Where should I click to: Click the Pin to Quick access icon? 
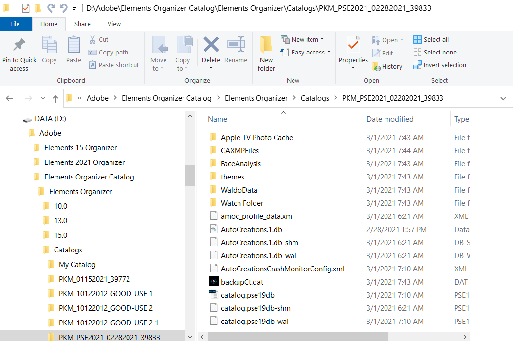coord(19,45)
